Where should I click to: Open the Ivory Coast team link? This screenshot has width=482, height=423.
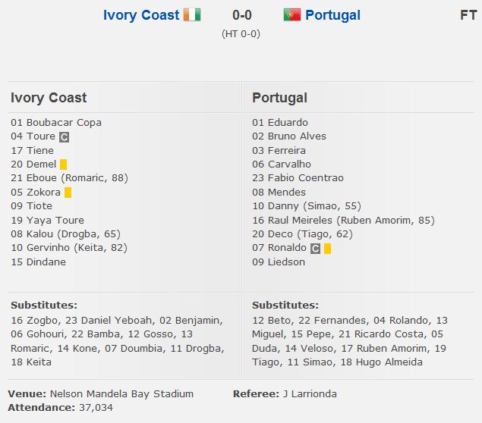141,15
